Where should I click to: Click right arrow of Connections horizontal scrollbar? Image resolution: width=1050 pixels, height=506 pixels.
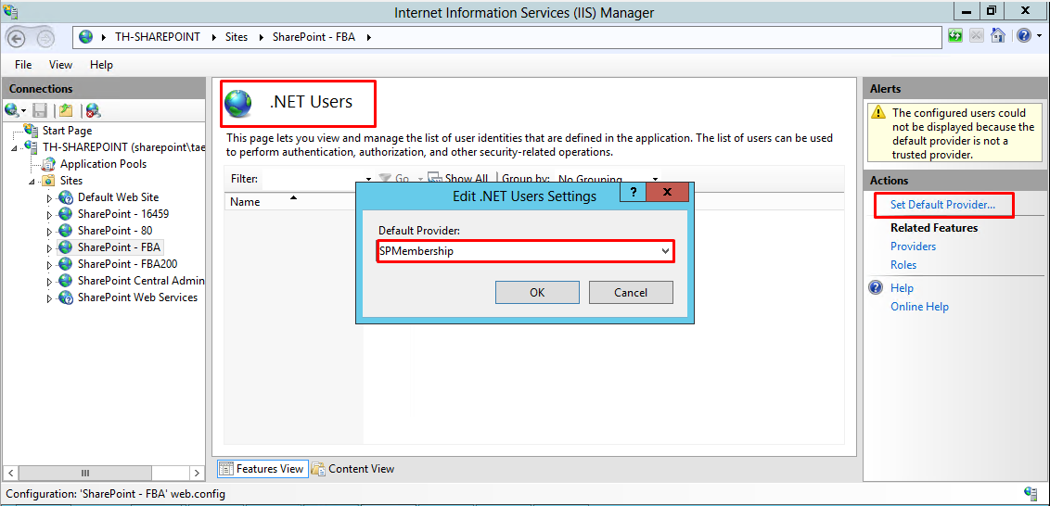point(197,473)
